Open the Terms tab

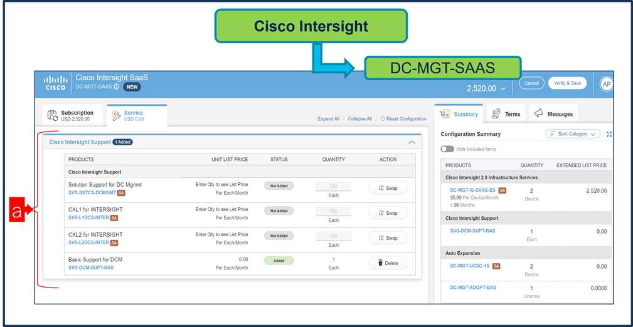point(506,114)
